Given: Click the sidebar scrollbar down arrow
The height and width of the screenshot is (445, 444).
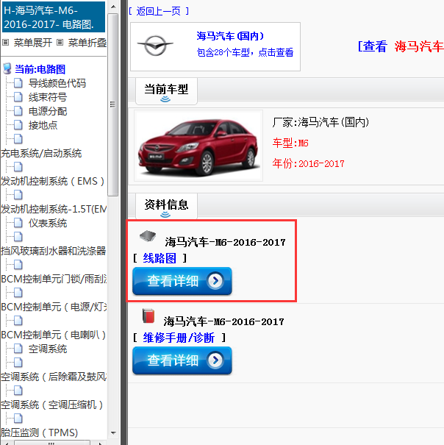Looking at the screenshot, I should coord(113,432).
